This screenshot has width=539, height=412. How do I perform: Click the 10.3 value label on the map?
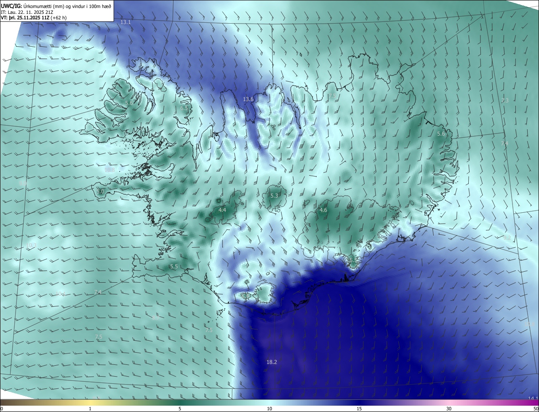[x=32, y=245]
